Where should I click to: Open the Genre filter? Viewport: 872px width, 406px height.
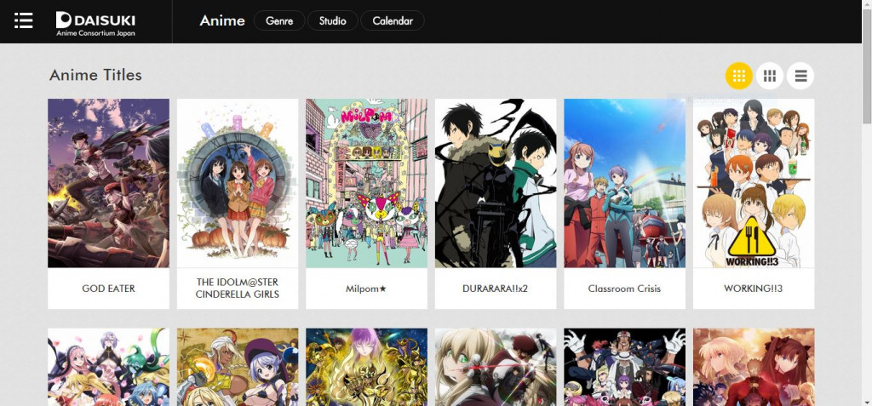pyautogui.click(x=279, y=20)
